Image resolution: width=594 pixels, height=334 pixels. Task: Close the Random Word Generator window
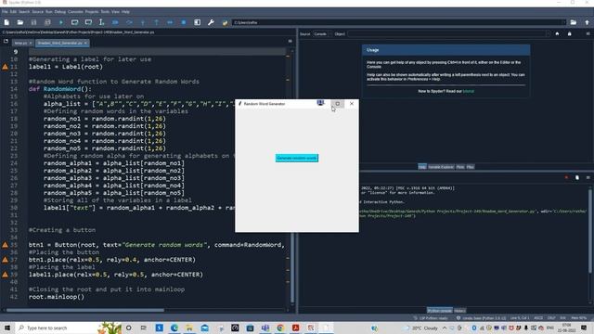coord(352,103)
